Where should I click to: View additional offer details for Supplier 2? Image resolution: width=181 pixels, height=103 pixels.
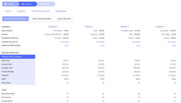pyautogui.click(x=102, y=45)
